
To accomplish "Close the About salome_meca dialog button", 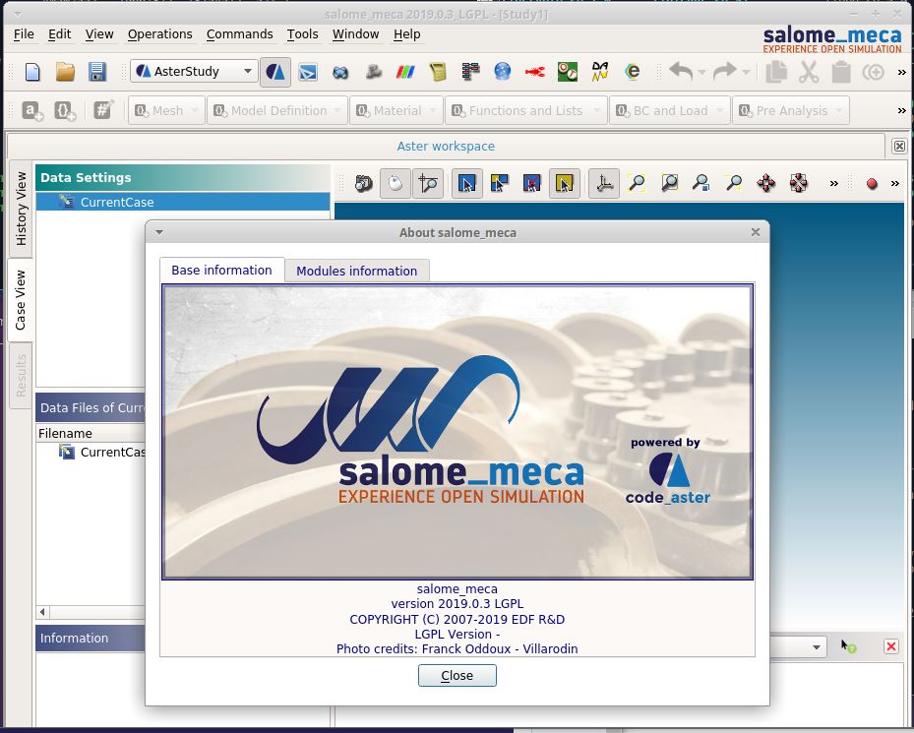I will 457,675.
